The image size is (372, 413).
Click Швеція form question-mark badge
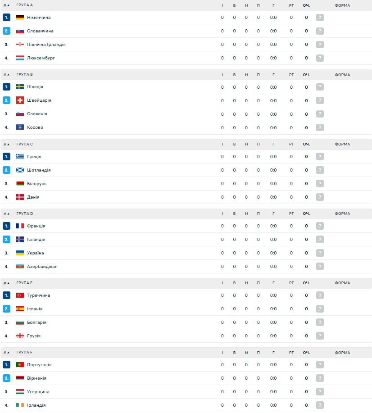pyautogui.click(x=320, y=87)
